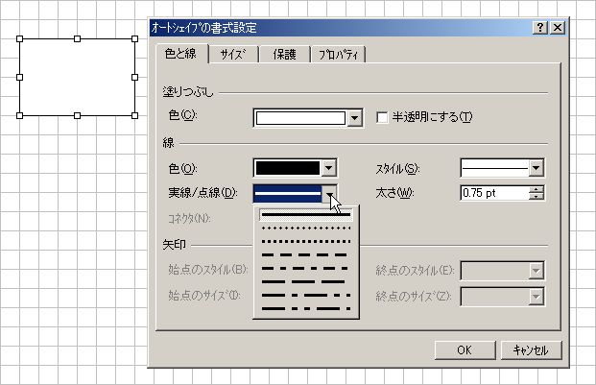Image resolution: width=596 pixels, height=385 pixels.
Task: Decrease line thickness with the down spinner
Action: 536,197
